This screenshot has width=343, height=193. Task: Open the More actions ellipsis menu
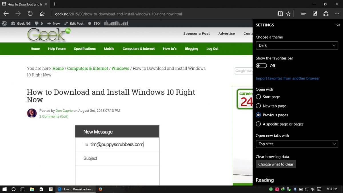tap(337, 14)
